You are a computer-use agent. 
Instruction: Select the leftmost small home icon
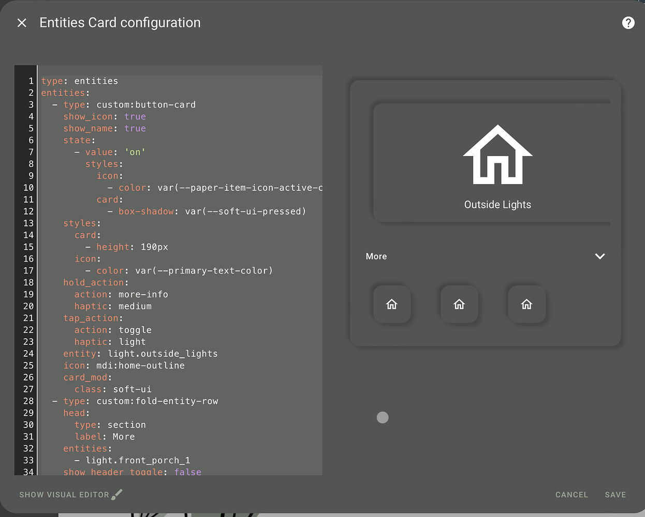pos(392,305)
